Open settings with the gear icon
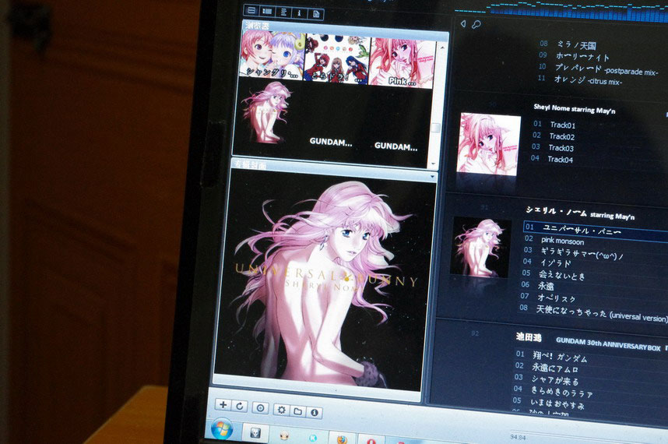 (281, 410)
